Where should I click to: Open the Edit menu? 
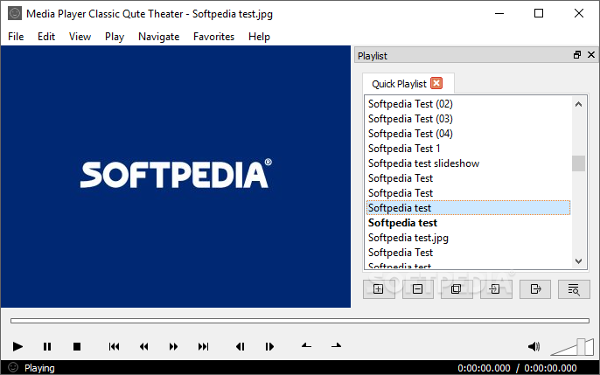pos(46,37)
